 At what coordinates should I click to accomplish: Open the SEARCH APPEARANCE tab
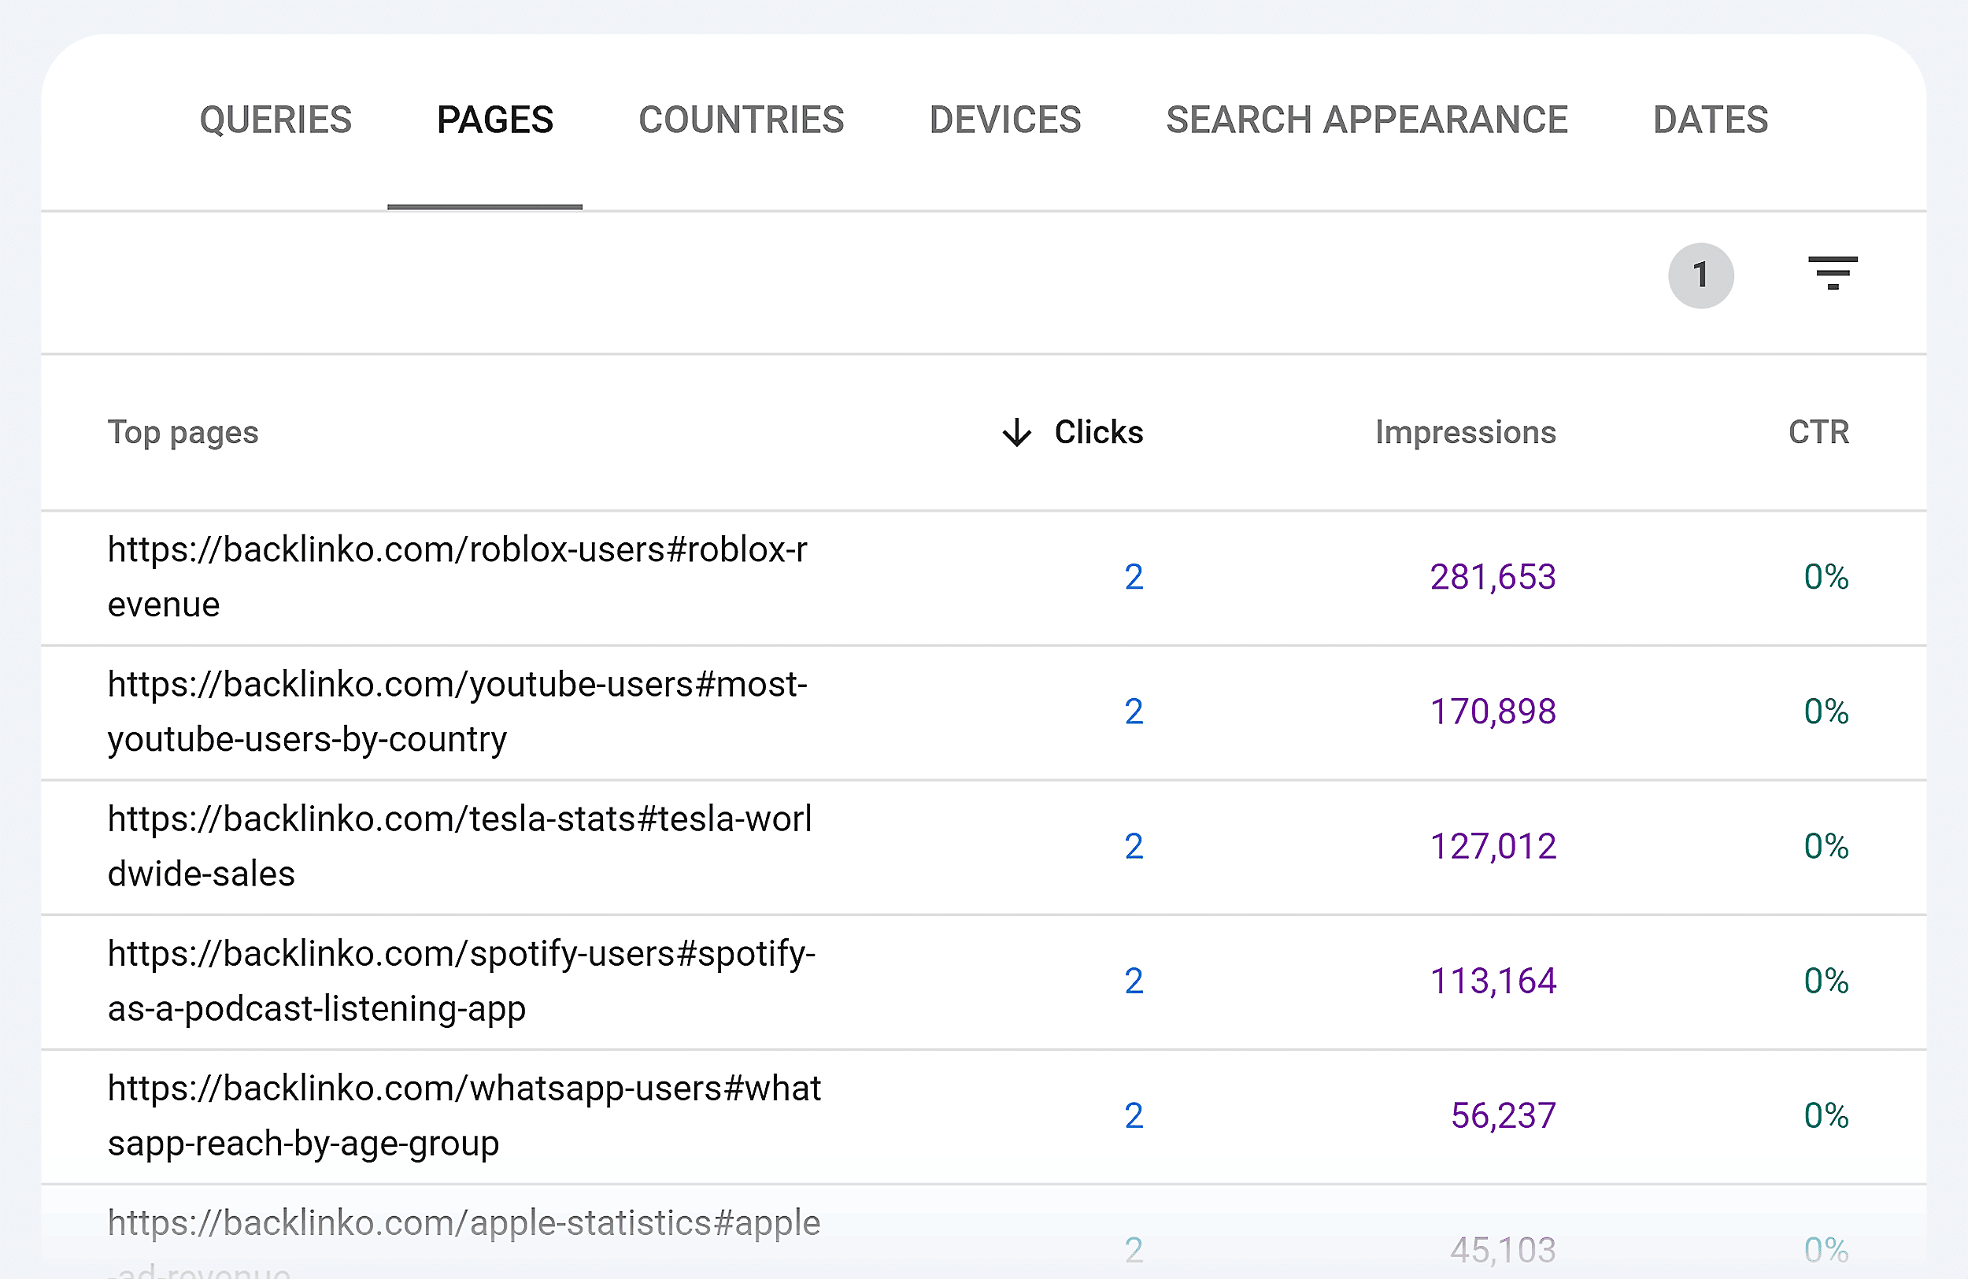[1366, 120]
